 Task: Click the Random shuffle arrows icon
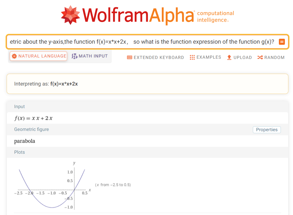pyautogui.click(x=260, y=57)
